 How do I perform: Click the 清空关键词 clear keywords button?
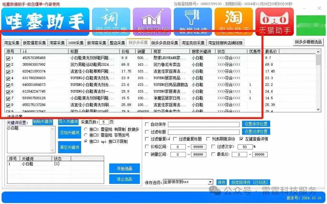pos(69,147)
